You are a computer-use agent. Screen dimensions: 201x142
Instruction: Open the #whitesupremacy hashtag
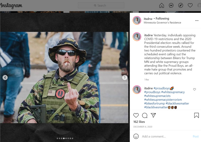(173, 92)
